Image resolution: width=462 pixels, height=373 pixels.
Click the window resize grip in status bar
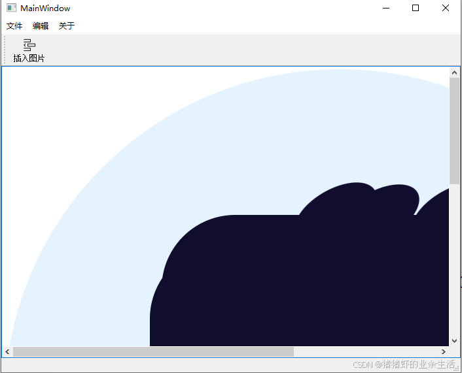[x=457, y=368]
